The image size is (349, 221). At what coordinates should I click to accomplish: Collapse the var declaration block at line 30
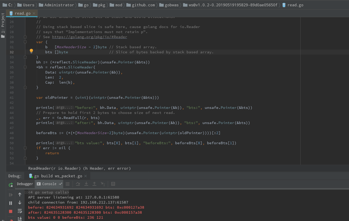click(x=25, y=42)
